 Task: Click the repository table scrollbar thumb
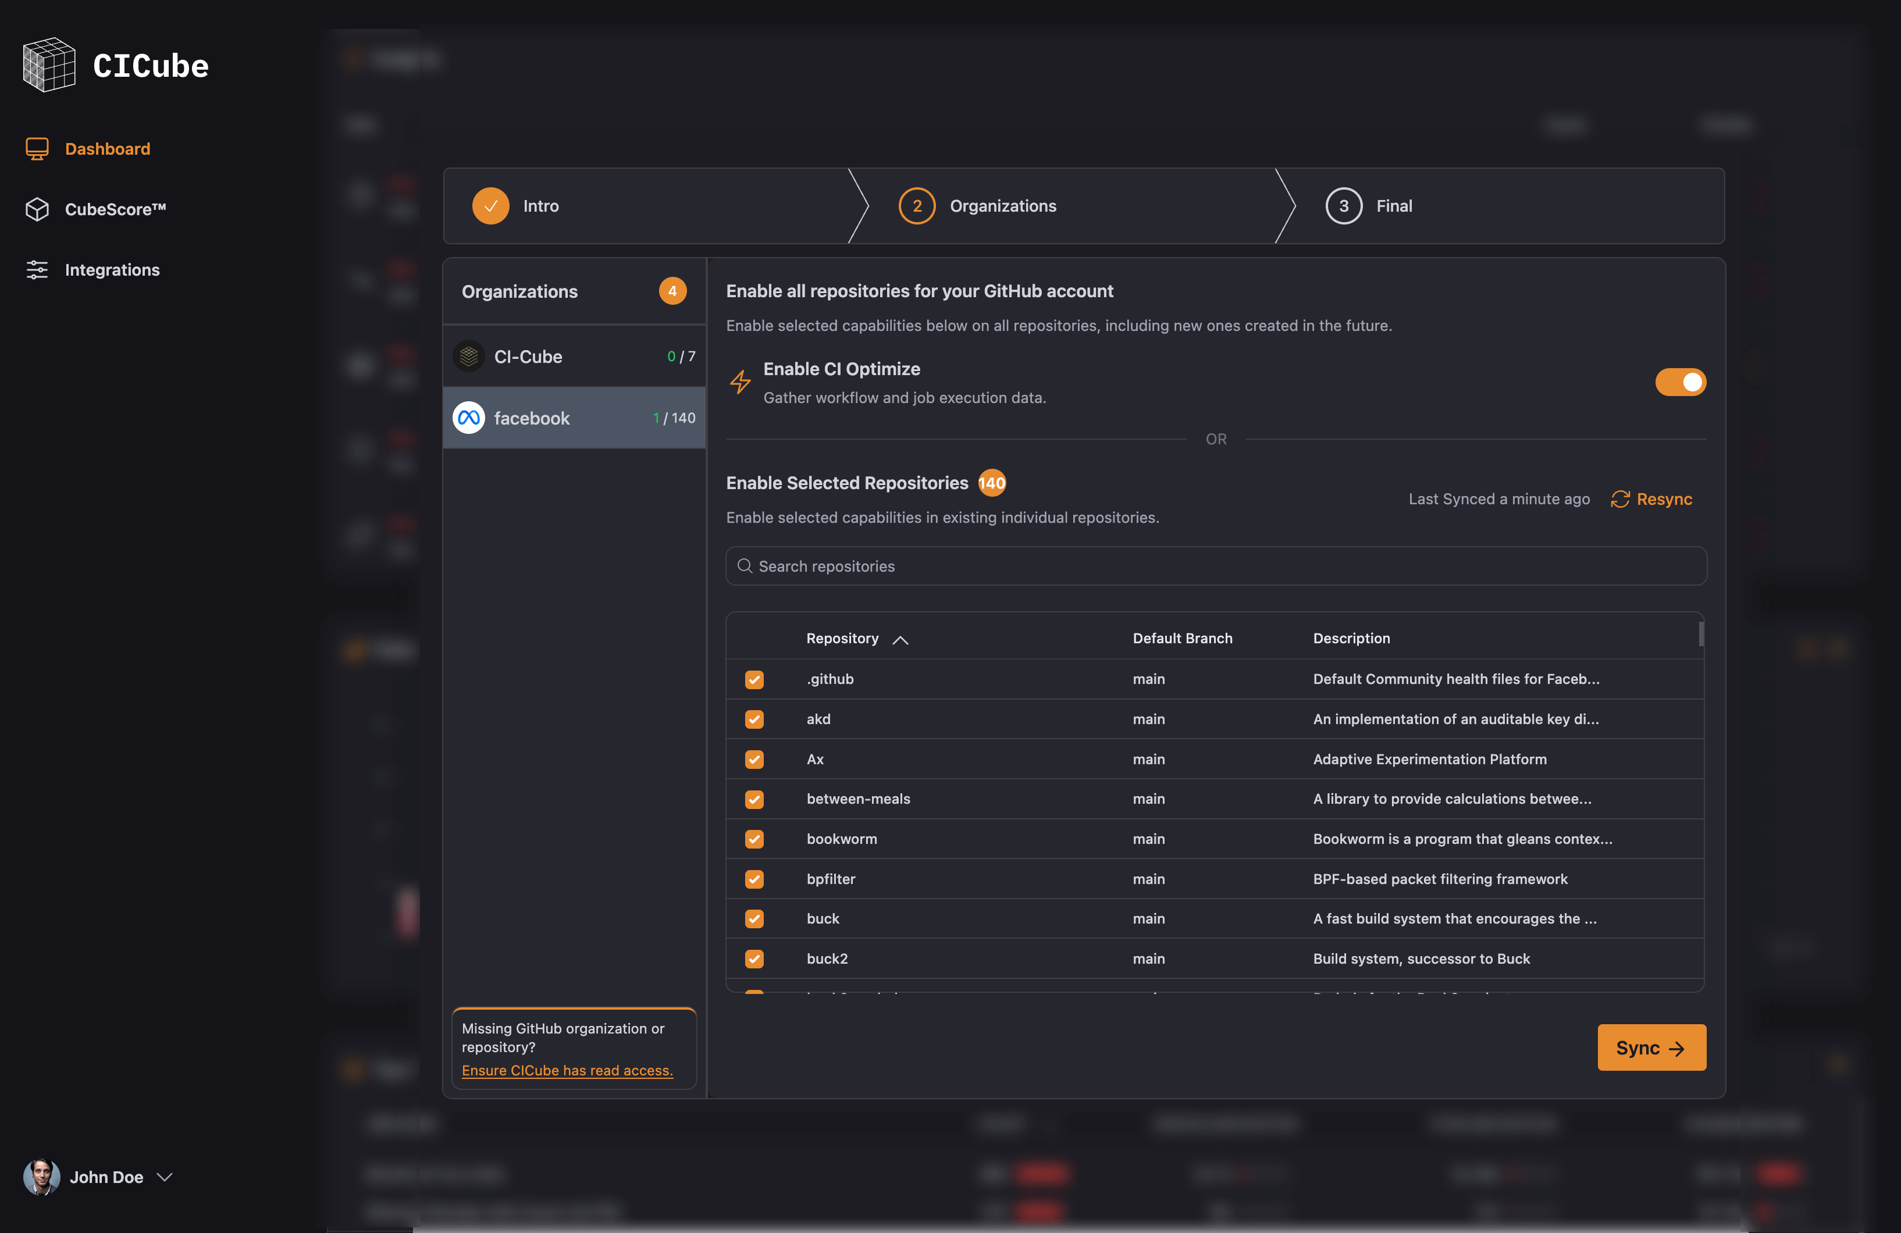pyautogui.click(x=1701, y=634)
